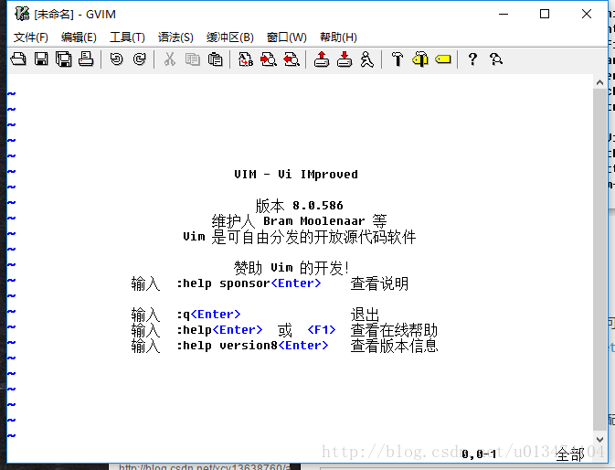The height and width of the screenshot is (470, 615).
Task: Click the Find Previous icon
Action: click(292, 59)
